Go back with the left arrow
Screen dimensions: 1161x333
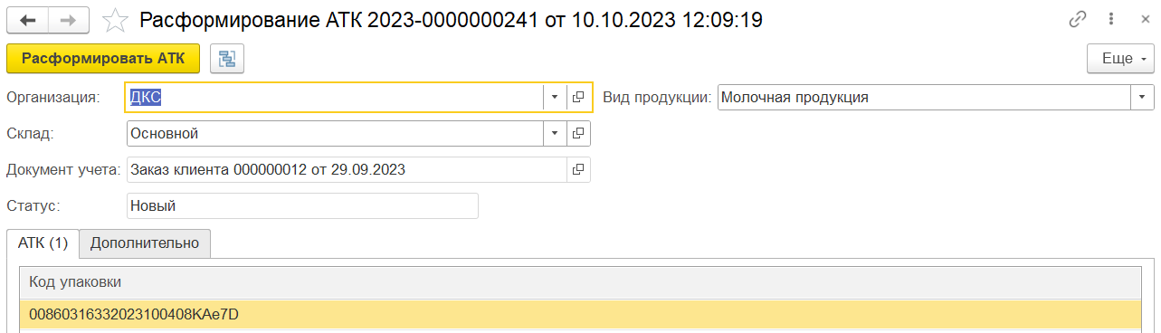point(28,20)
